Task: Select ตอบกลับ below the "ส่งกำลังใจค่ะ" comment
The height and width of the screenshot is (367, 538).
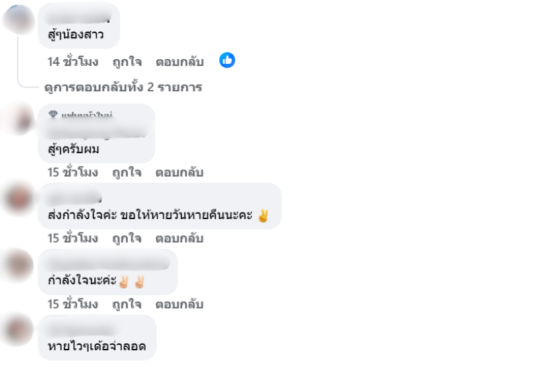Action: pyautogui.click(x=179, y=238)
